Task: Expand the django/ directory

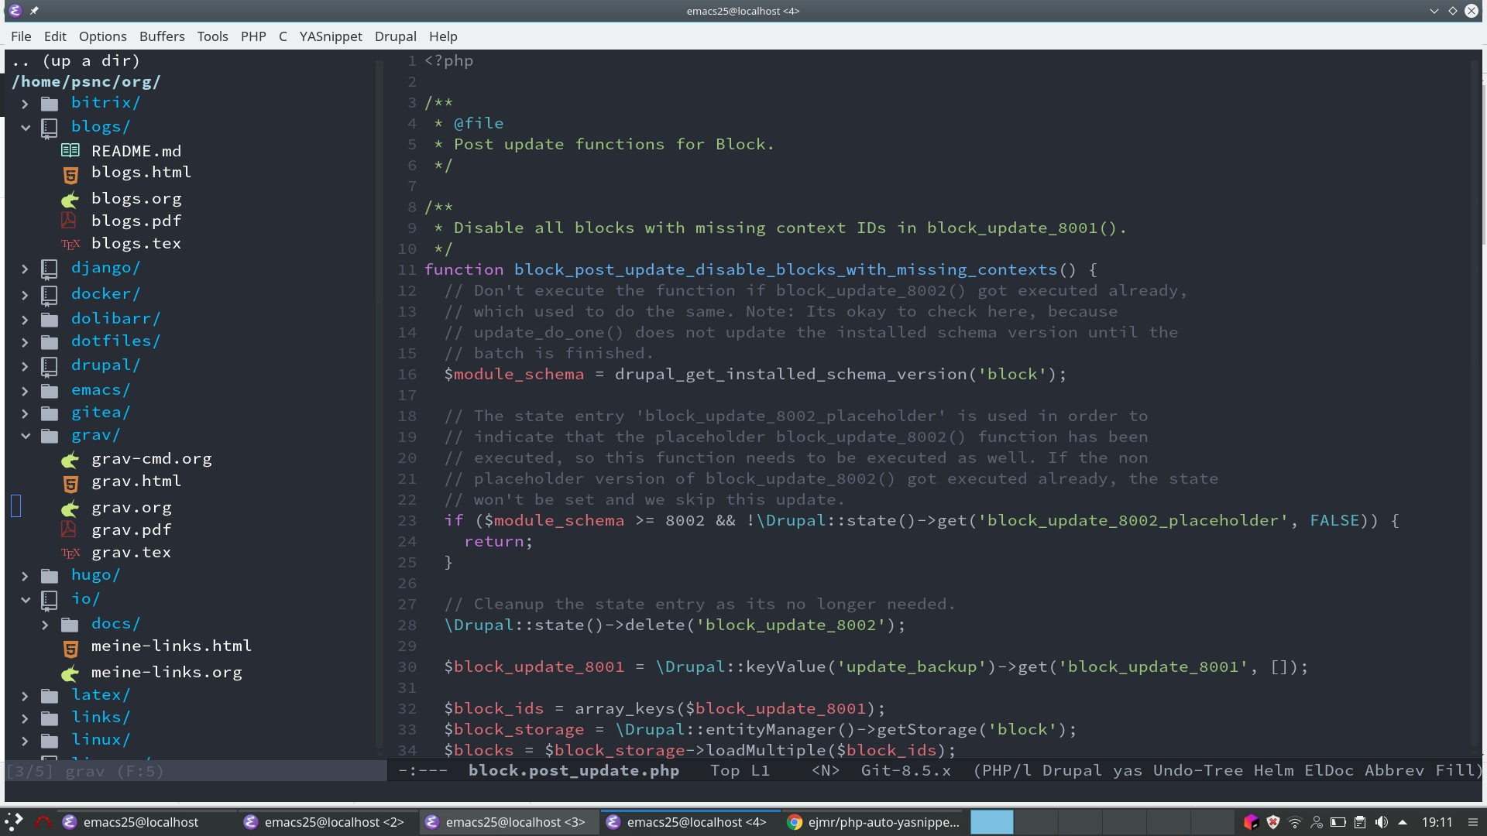Action: click(25, 269)
